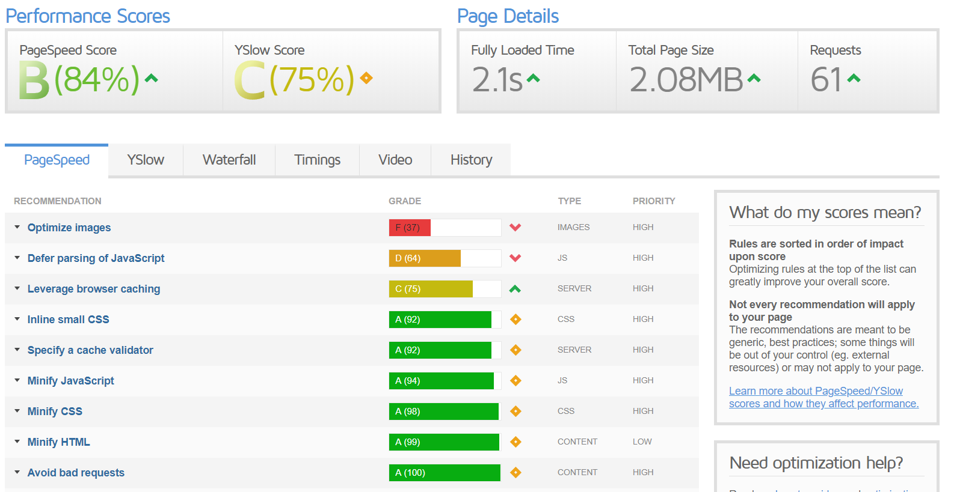Open the History tab
The height and width of the screenshot is (492, 954).
471,160
